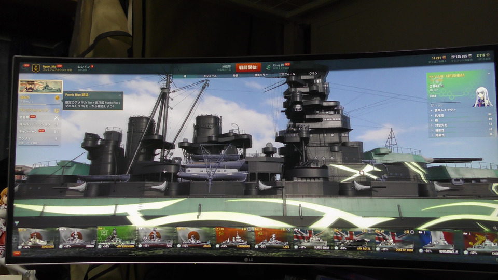This screenshot has width=498, height=280.
Task: Click the tappei_kita player name
Action: point(49,66)
